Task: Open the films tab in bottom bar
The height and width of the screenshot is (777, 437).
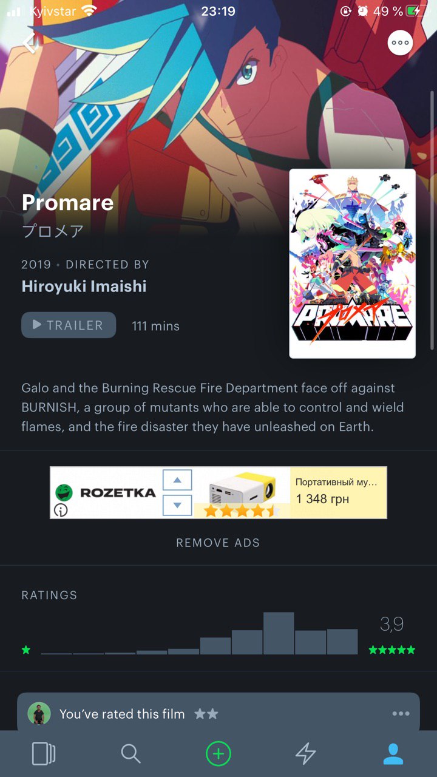Action: 44,754
